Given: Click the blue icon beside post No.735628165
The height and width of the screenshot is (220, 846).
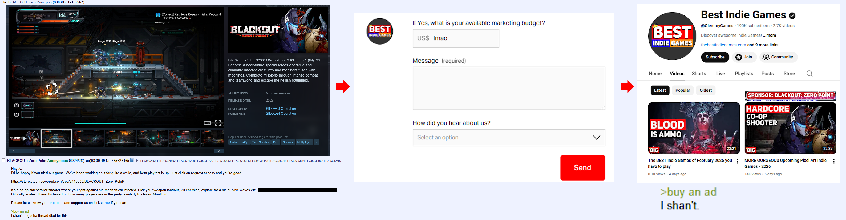Looking at the screenshot, I should 132,161.
